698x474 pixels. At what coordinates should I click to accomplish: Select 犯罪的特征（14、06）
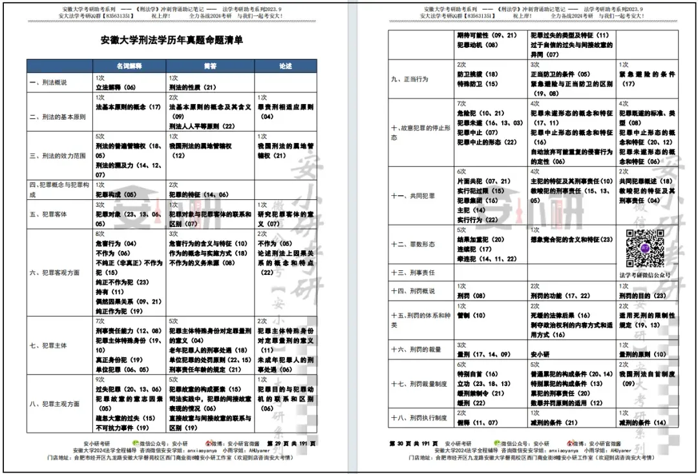pos(198,194)
